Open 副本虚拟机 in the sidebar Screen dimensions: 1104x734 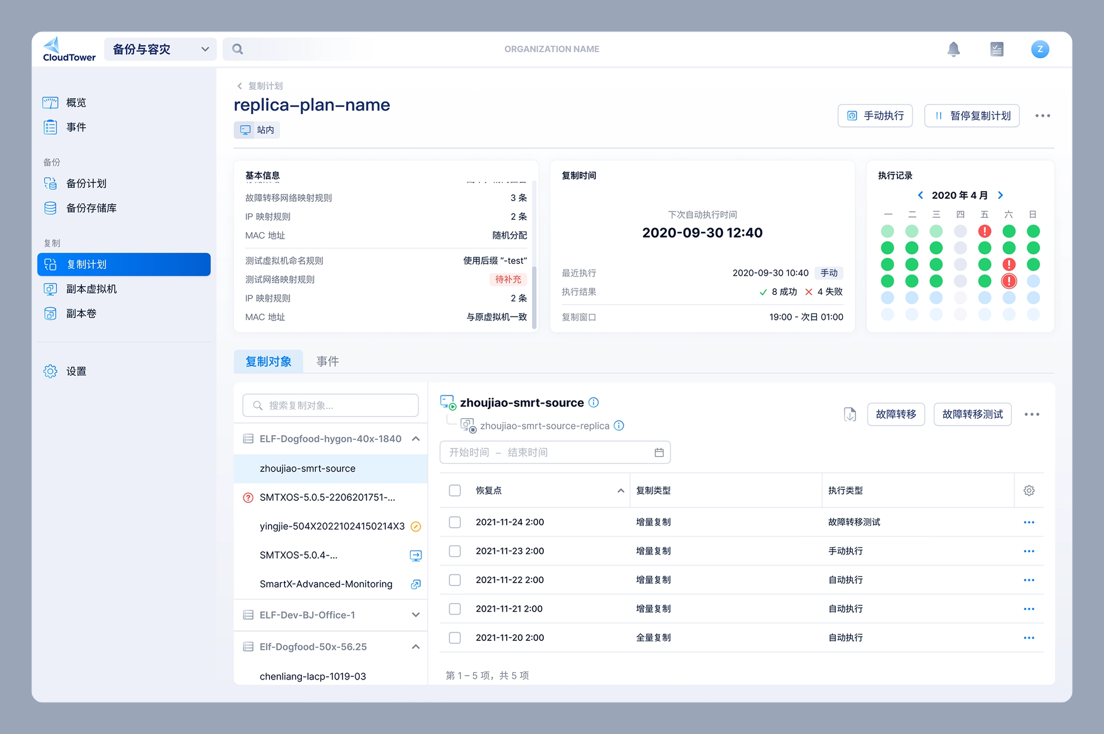pyautogui.click(x=91, y=289)
